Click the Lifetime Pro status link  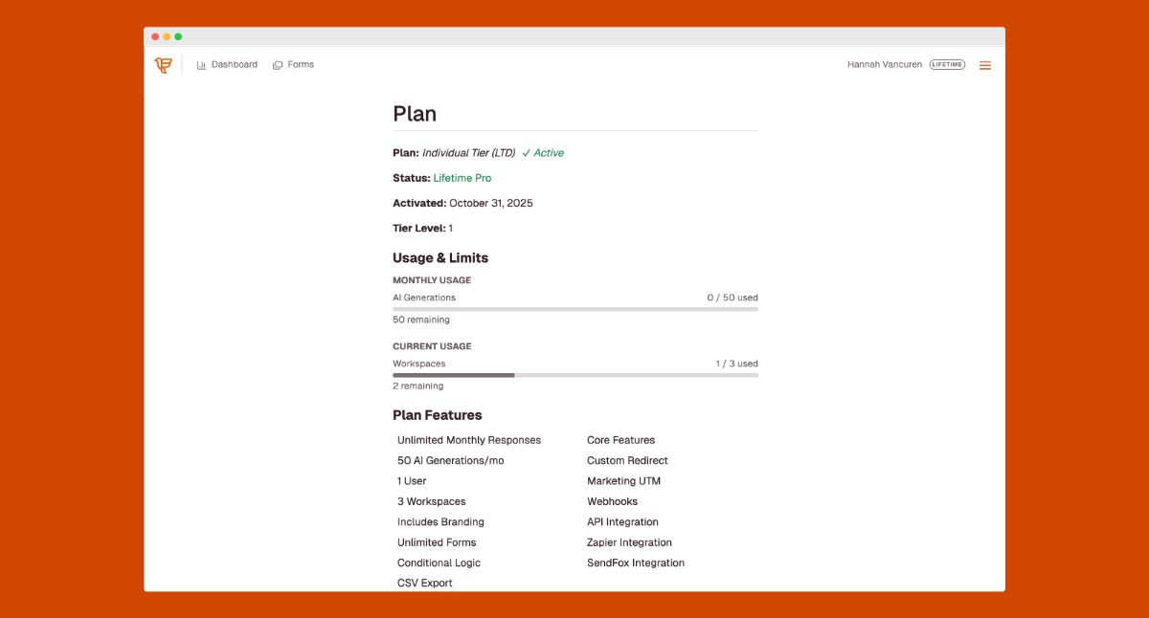coord(462,178)
